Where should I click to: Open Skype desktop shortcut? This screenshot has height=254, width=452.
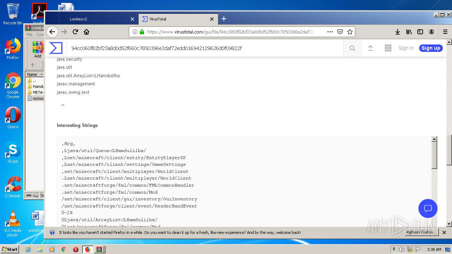tap(13, 152)
